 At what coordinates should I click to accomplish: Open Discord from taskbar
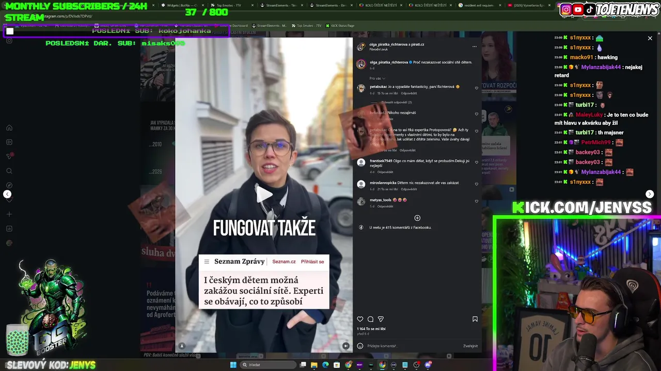(x=428, y=365)
